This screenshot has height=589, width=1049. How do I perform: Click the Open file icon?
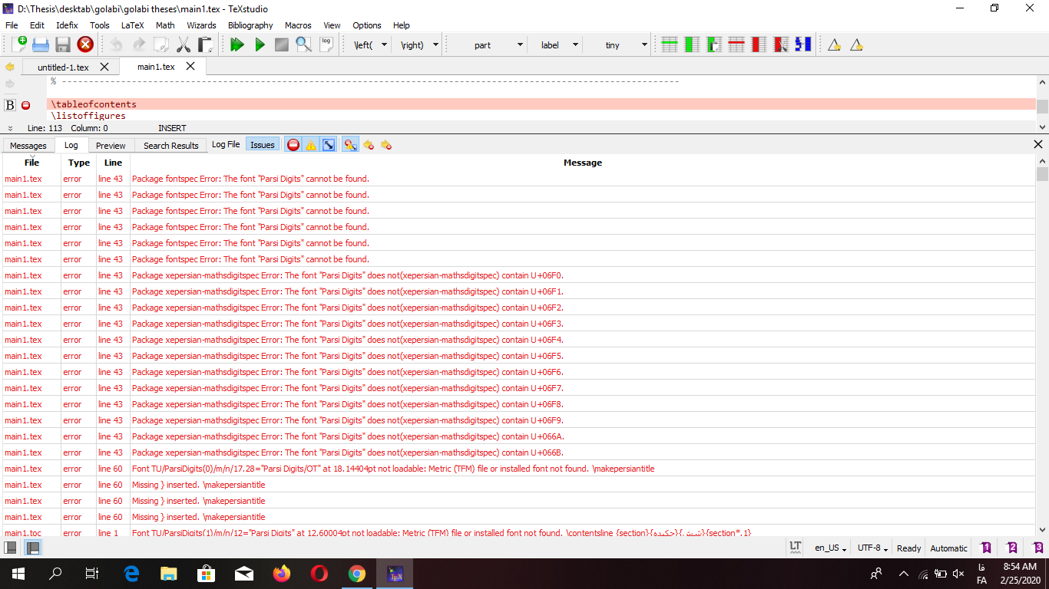tap(41, 44)
